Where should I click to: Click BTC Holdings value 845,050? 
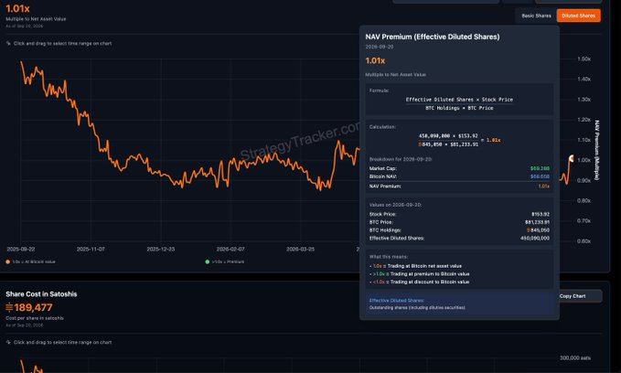coord(538,230)
